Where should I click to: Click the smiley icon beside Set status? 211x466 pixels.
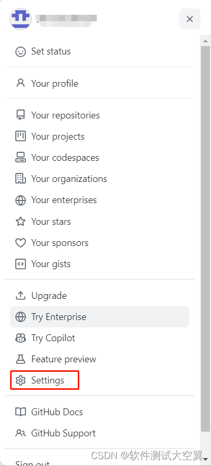(x=21, y=52)
